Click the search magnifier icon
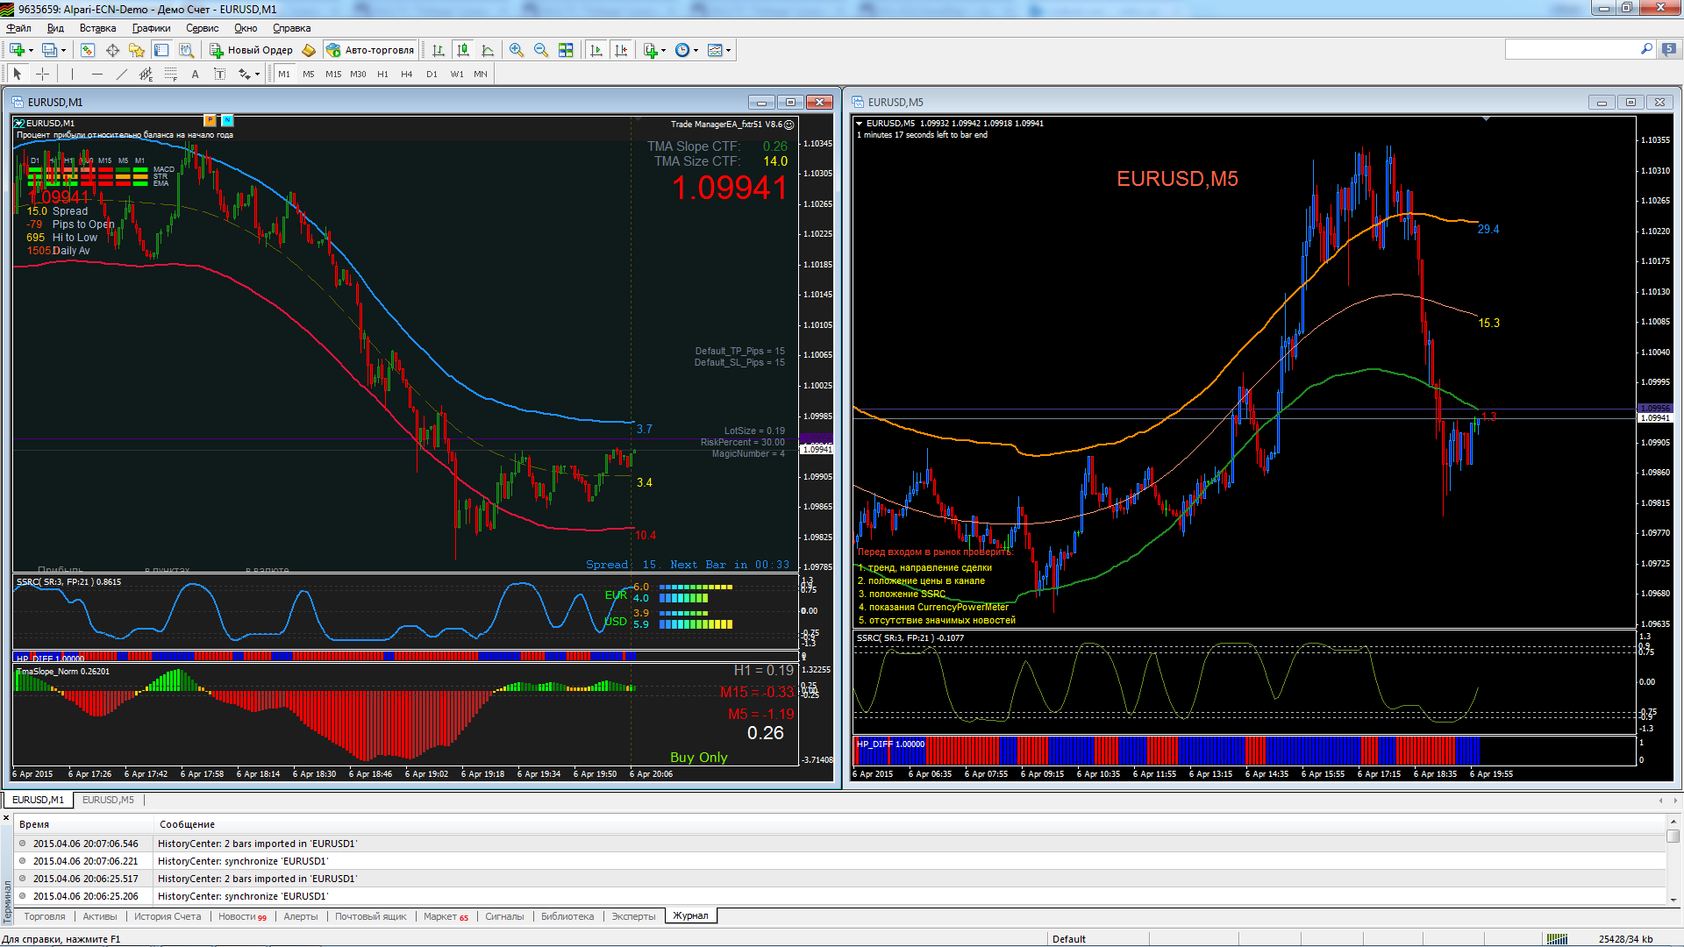This screenshot has width=1684, height=947. [1646, 49]
